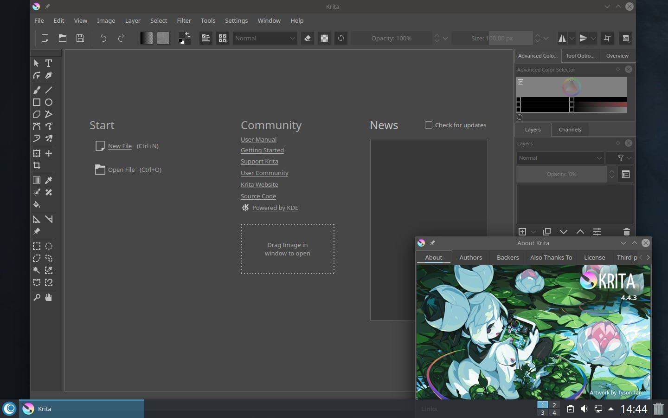Screen dimensions: 668x418
Task: Toggle float on the Layers docker
Action: tap(618, 143)
